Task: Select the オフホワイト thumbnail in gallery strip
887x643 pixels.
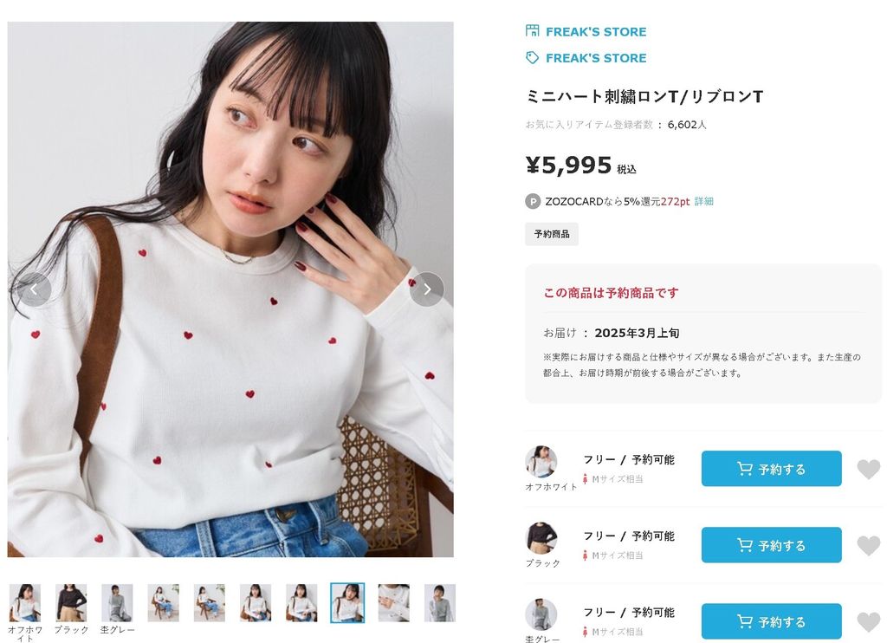Action: [x=25, y=603]
